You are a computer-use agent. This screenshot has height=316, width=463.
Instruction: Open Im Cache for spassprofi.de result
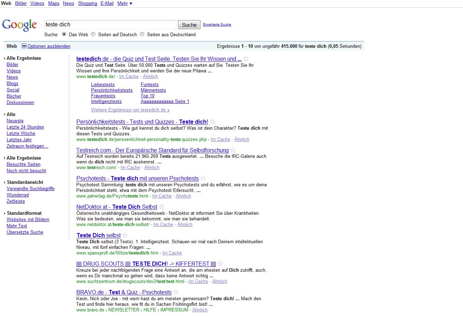pyautogui.click(x=172, y=253)
